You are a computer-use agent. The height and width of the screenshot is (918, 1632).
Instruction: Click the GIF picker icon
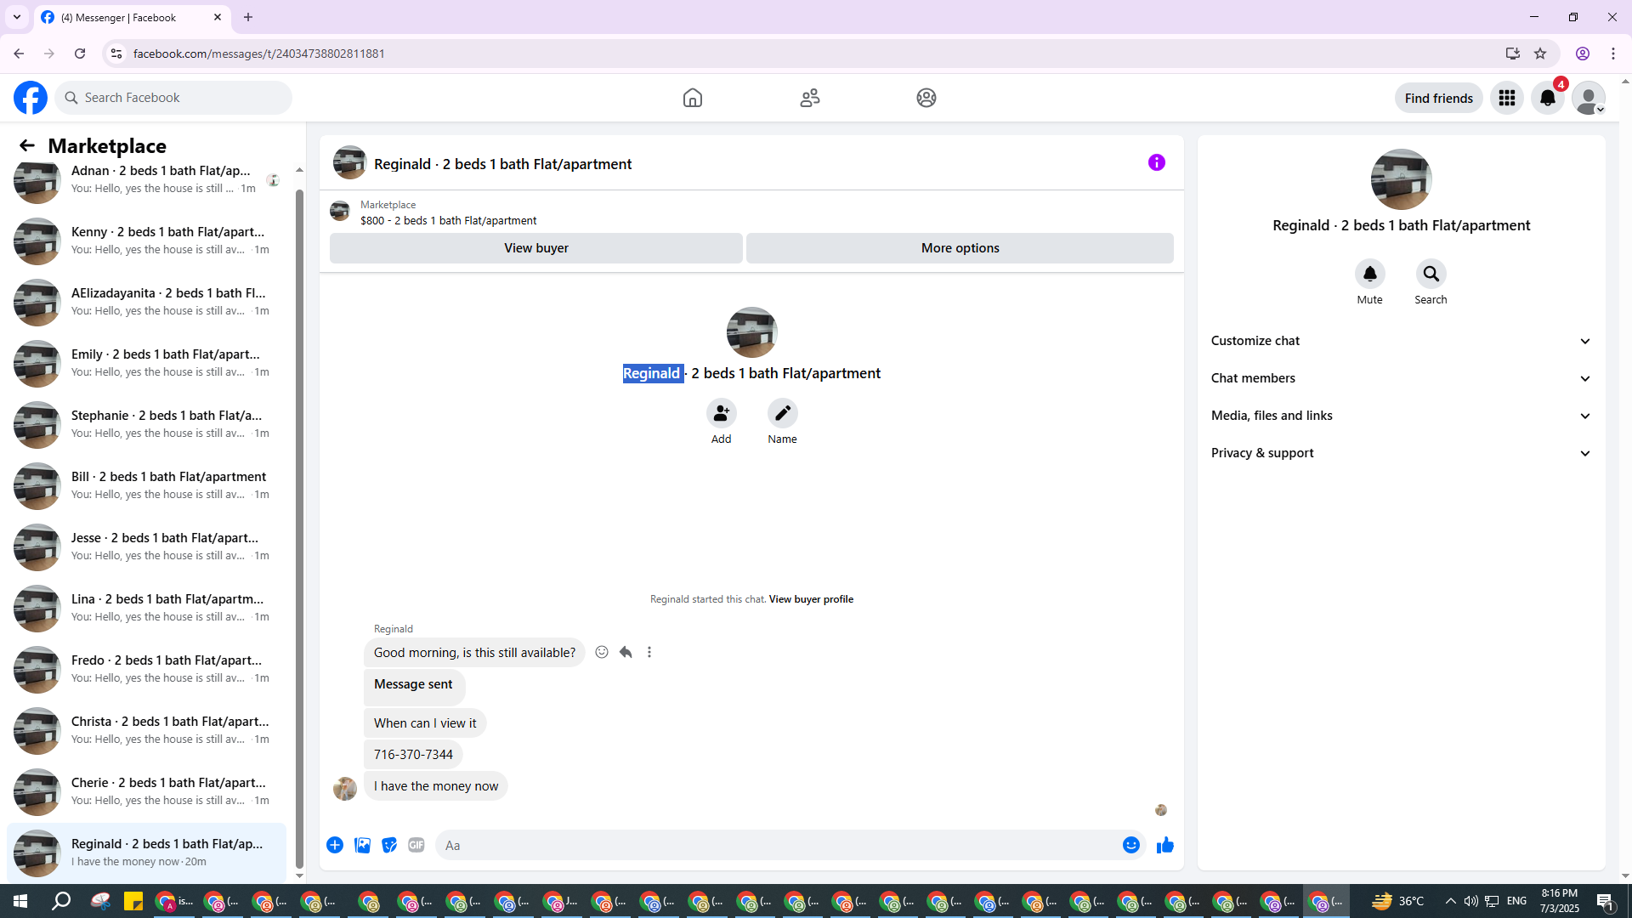pyautogui.click(x=416, y=845)
